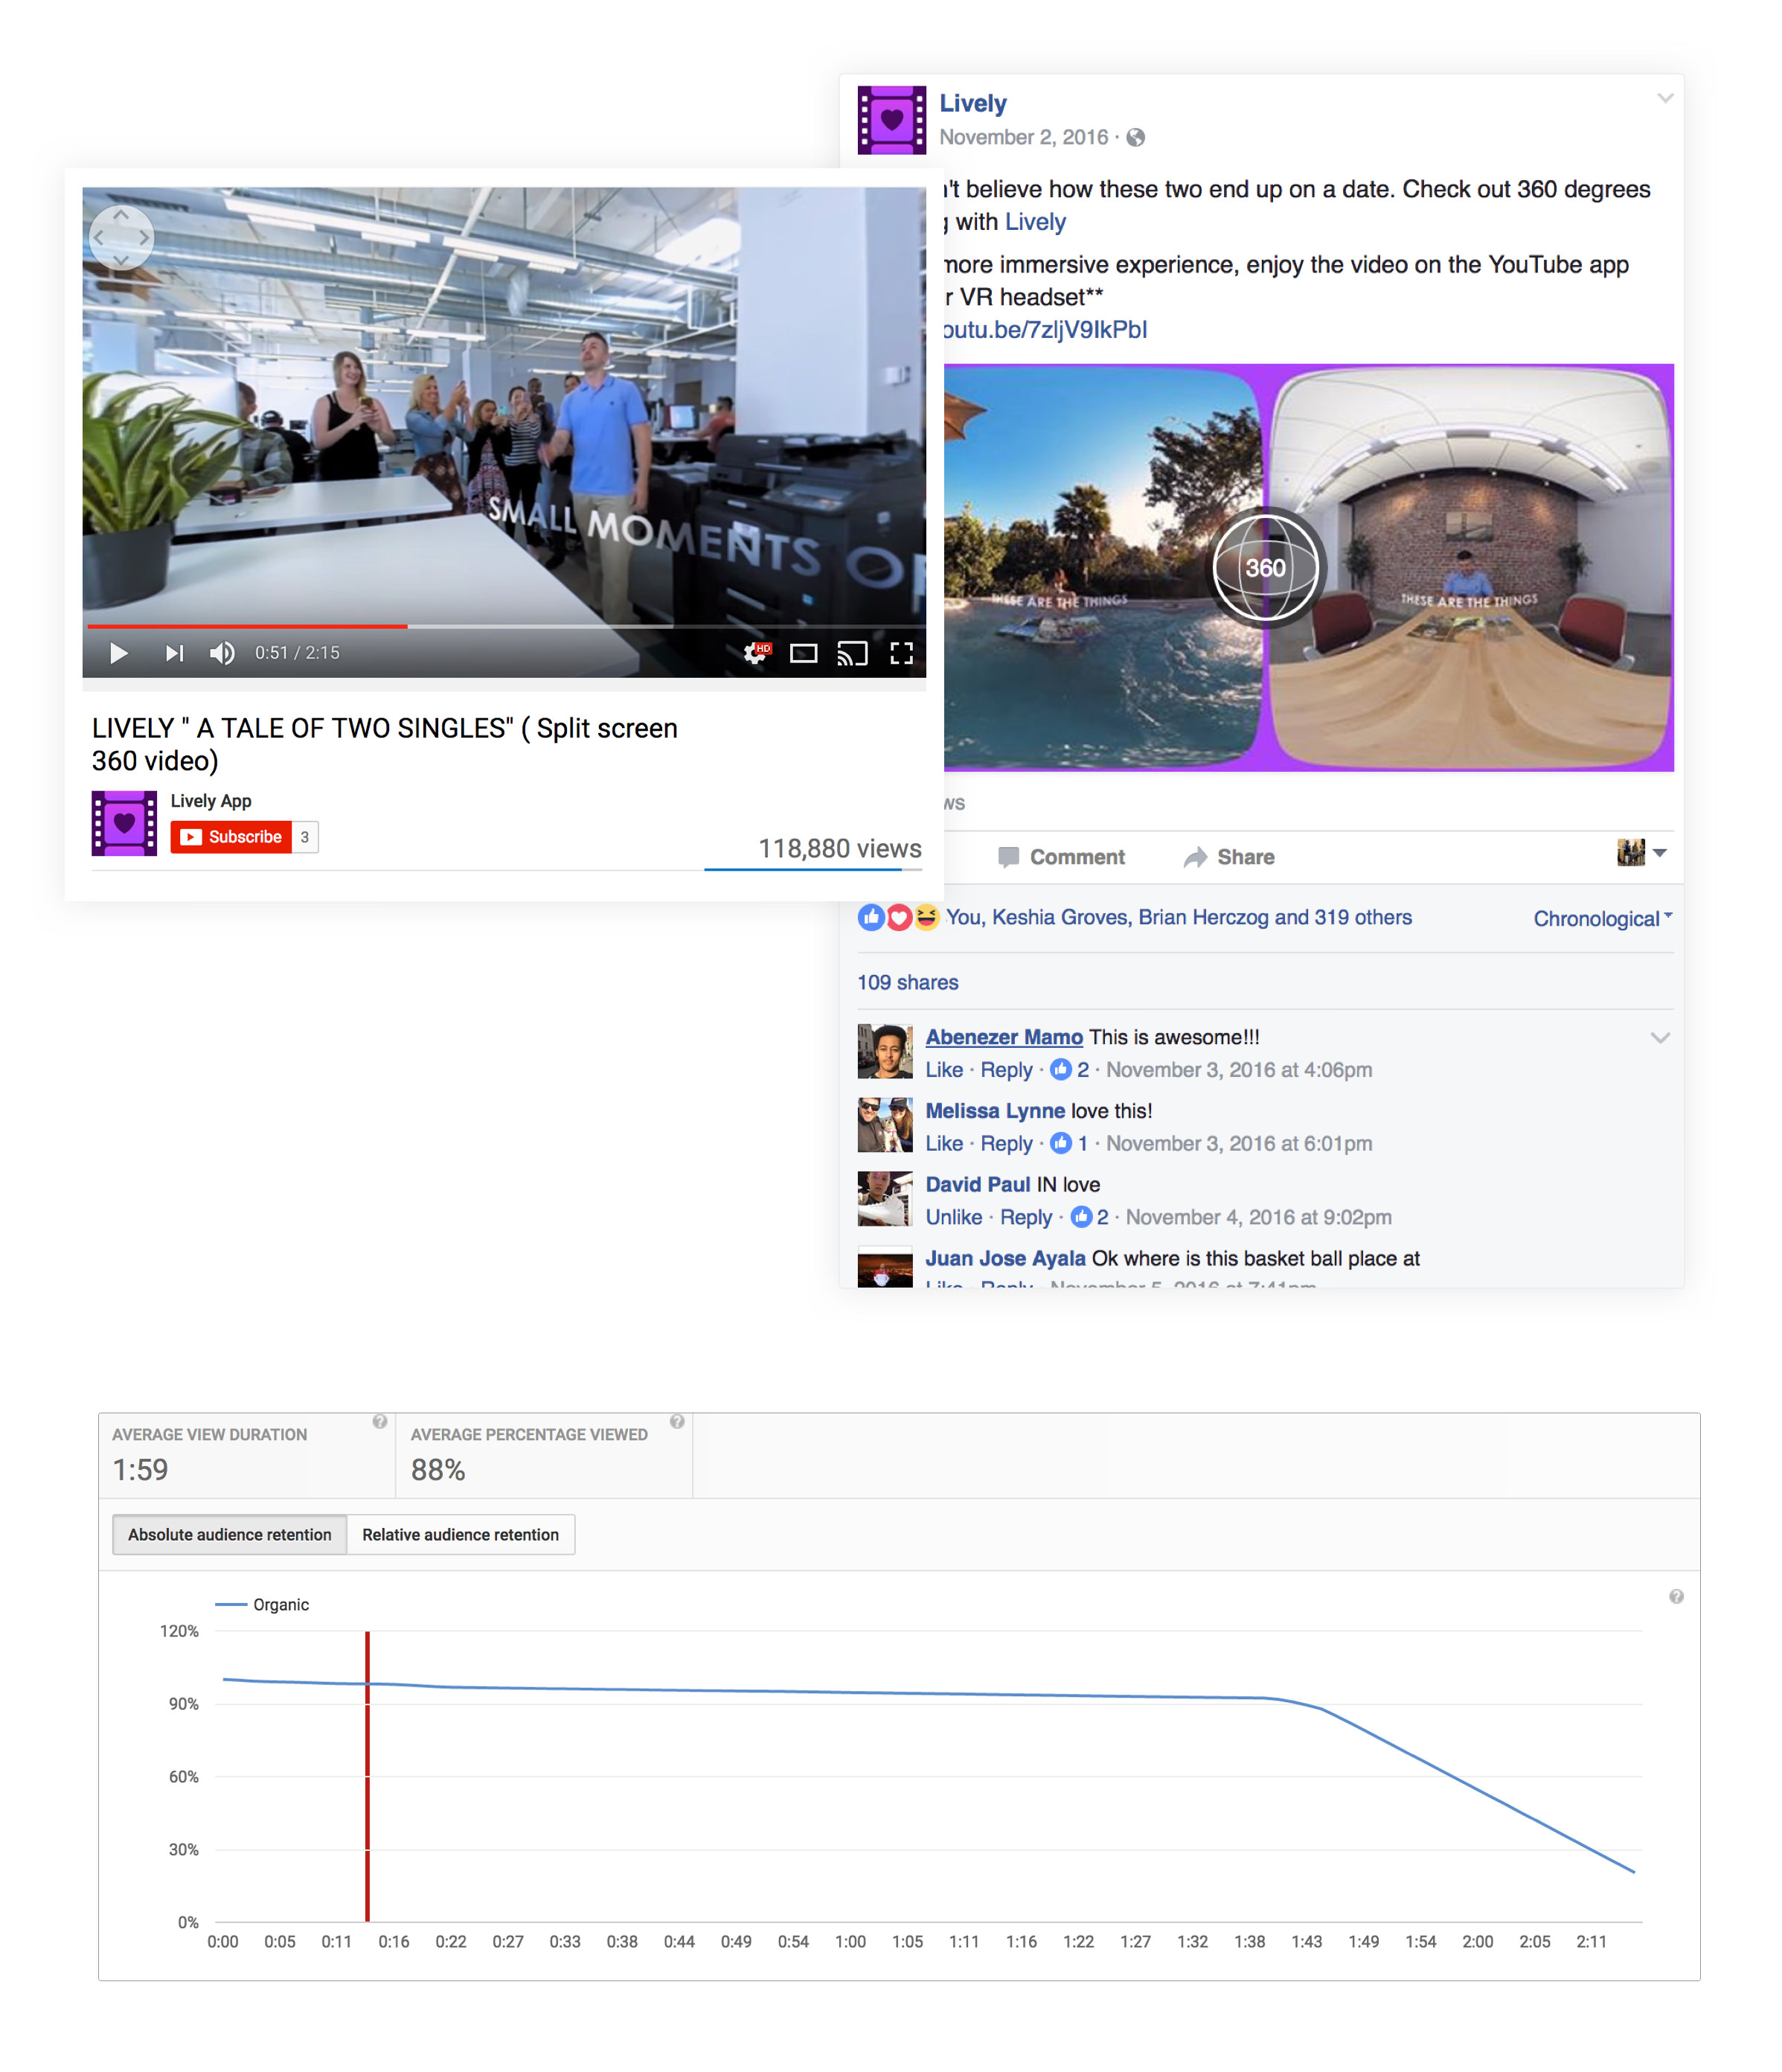1782x2072 pixels.
Task: Play the YouTube video
Action: point(118,653)
